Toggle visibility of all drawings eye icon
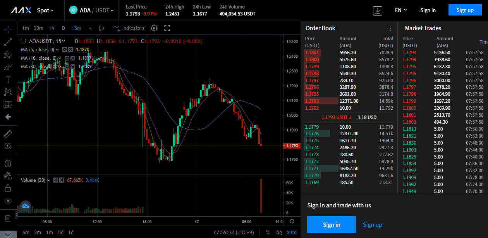 click(8, 201)
